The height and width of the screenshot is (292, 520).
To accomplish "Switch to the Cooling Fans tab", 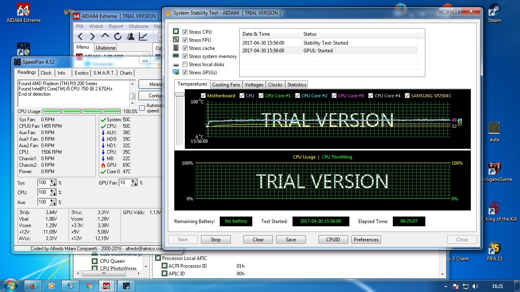I will tap(226, 85).
